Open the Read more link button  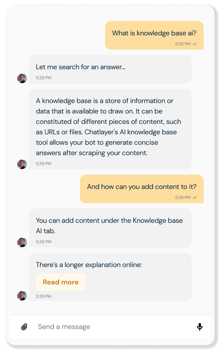[61, 282]
